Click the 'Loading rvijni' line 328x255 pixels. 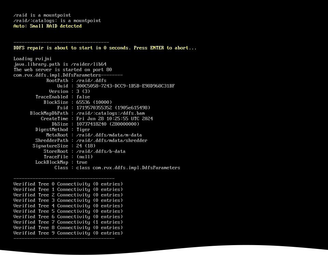[x=32, y=59]
